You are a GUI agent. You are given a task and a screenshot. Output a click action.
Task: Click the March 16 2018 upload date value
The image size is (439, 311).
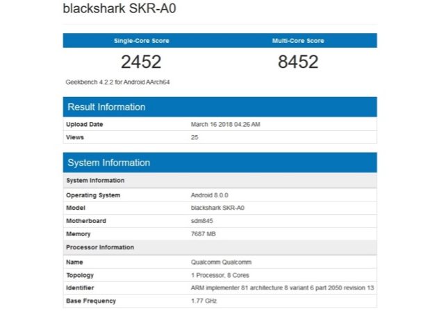(225, 124)
